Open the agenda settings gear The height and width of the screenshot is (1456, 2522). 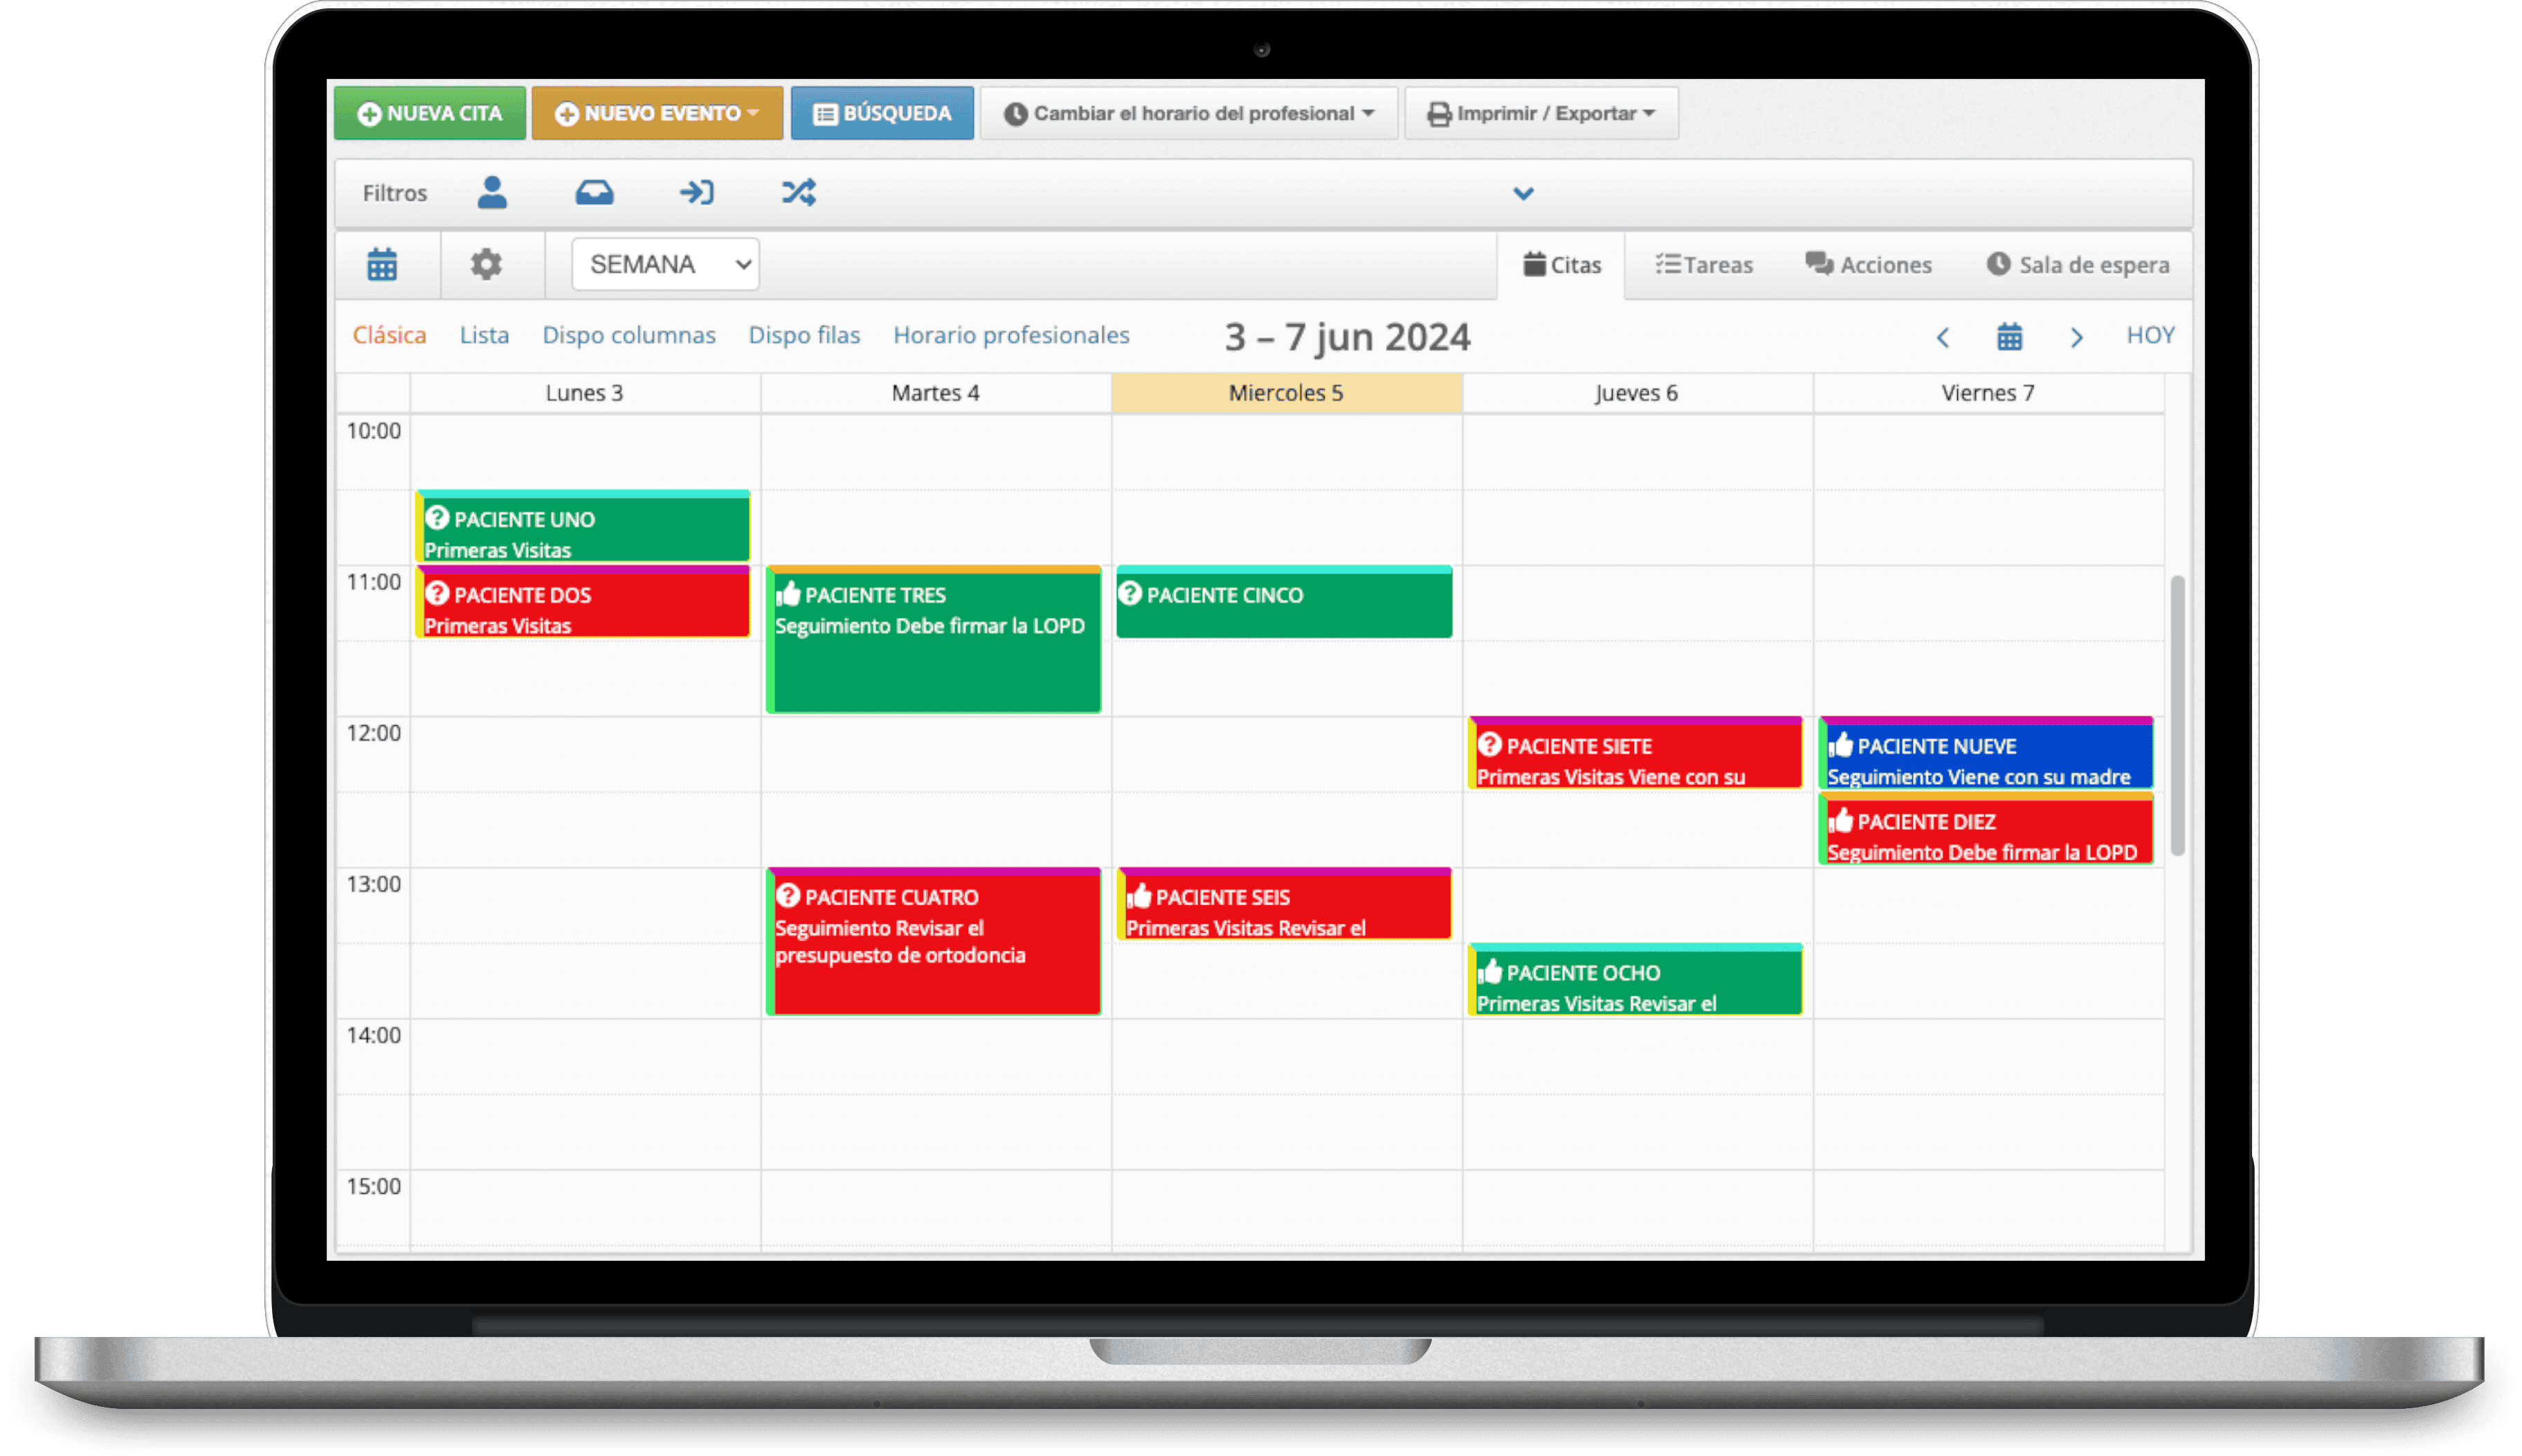click(486, 265)
